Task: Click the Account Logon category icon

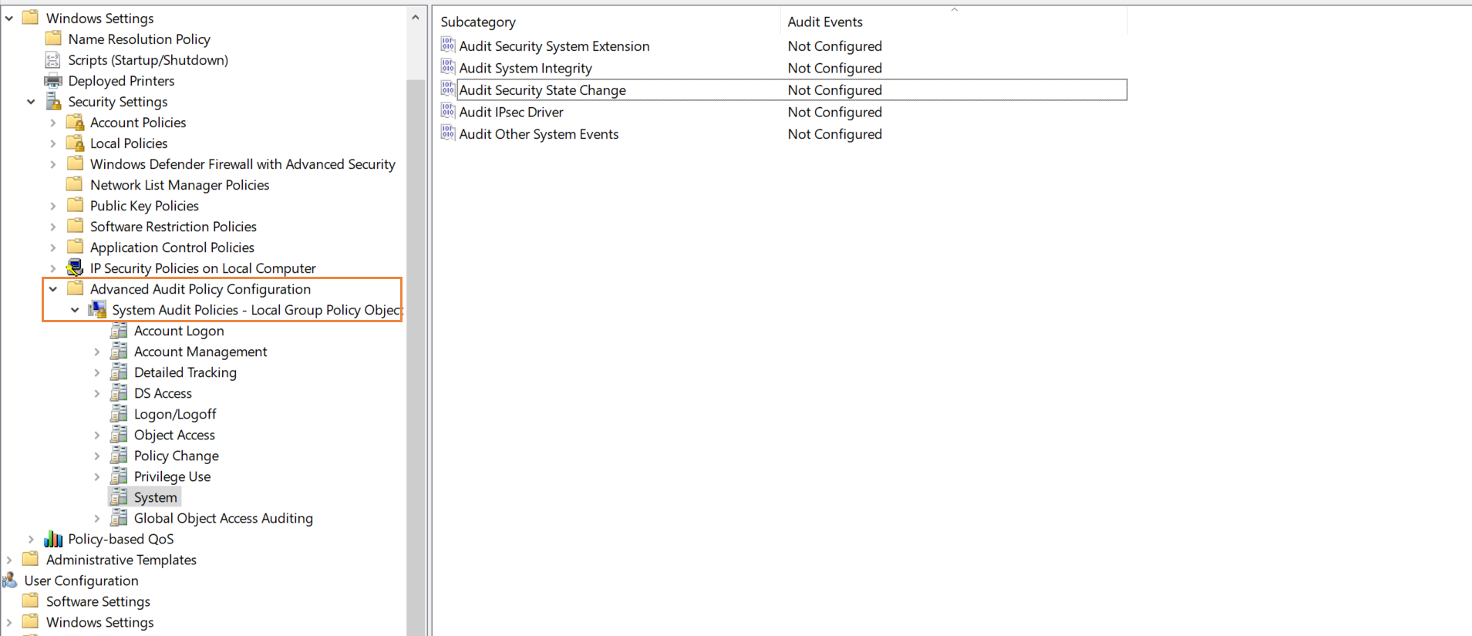Action: pyautogui.click(x=119, y=330)
